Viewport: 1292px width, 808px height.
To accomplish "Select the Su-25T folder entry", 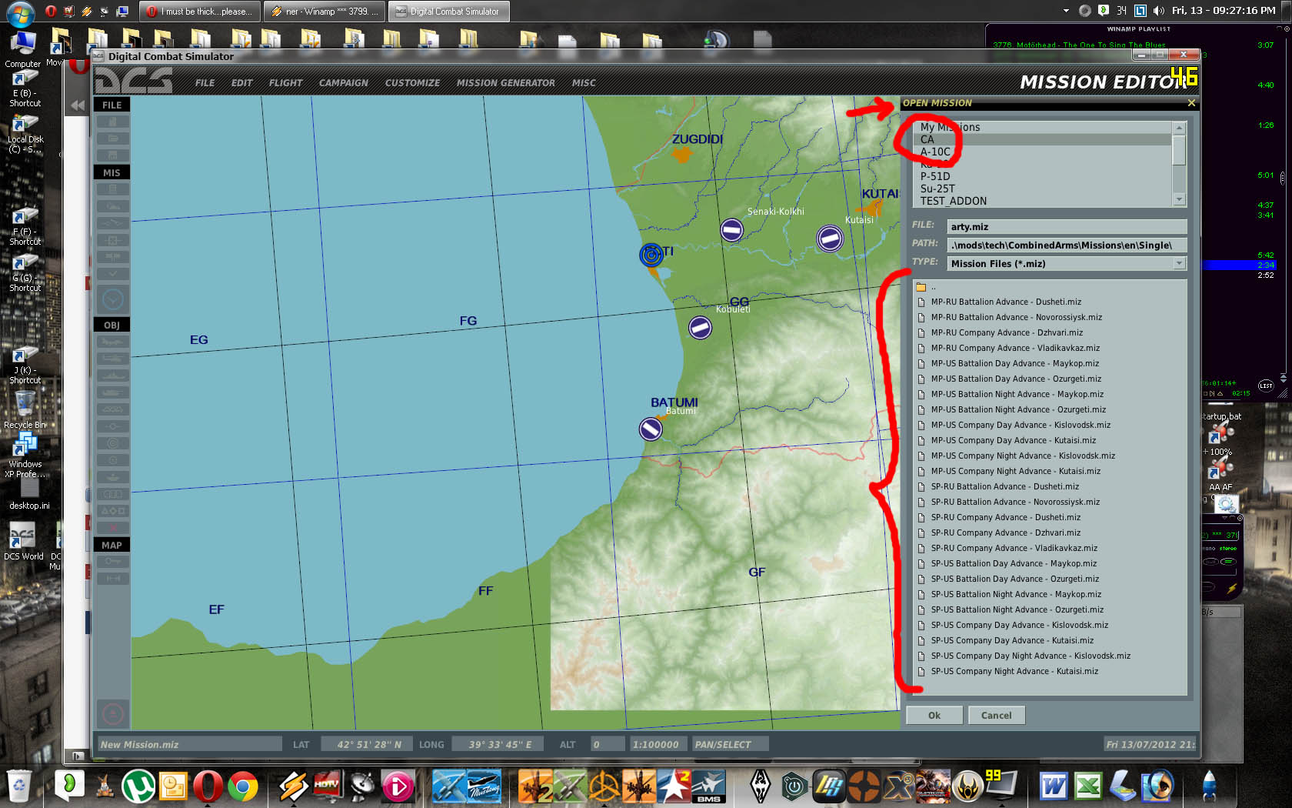I will coord(1042,189).
